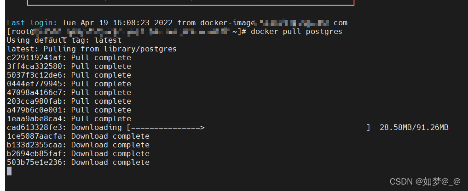The image size is (468, 191).
Task: Click layer ID 503b75e1e236
Action: pyautogui.click(x=35, y=163)
